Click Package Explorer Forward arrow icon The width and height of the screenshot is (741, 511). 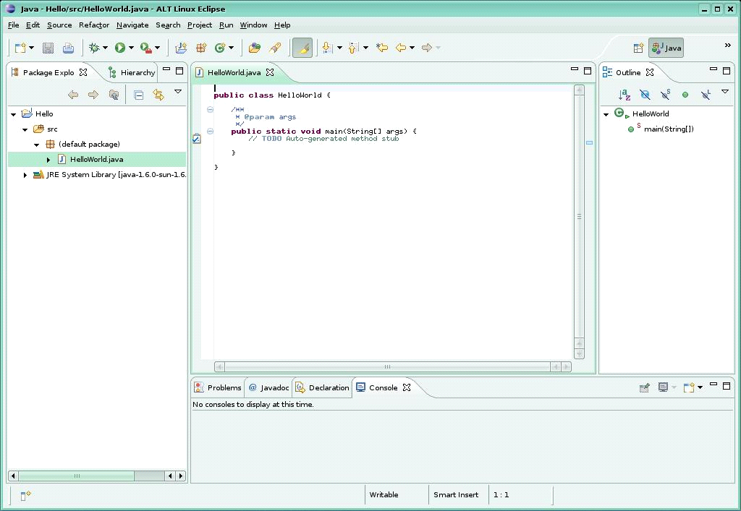click(93, 95)
